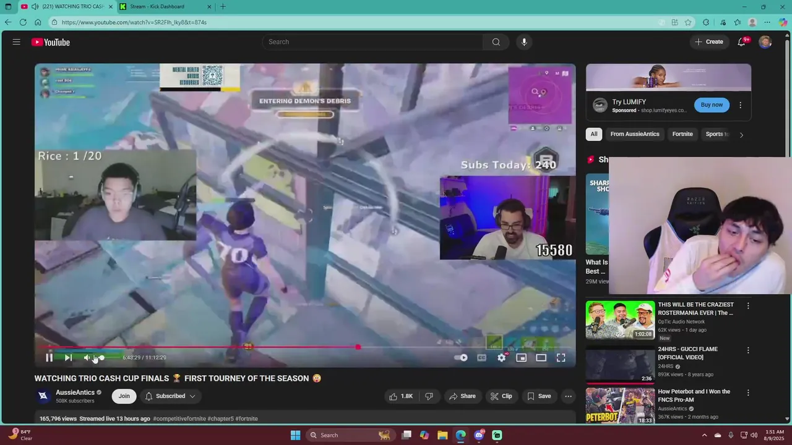
Task: Share the video
Action: point(463,396)
